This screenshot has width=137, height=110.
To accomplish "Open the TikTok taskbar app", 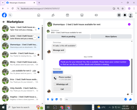I will click(x=55, y=107).
